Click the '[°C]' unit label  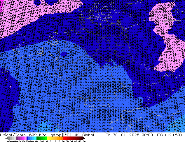click(67, 135)
